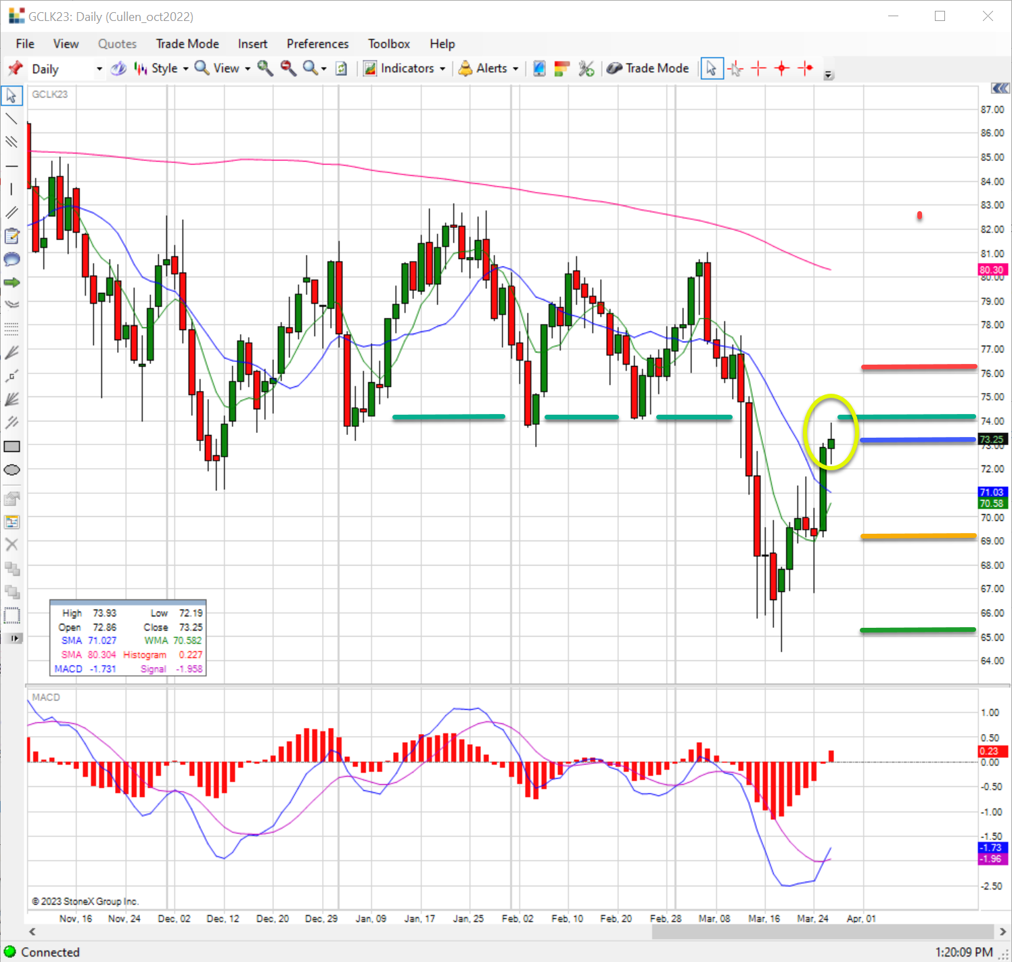
Task: Open the Insert menu
Action: click(x=252, y=44)
